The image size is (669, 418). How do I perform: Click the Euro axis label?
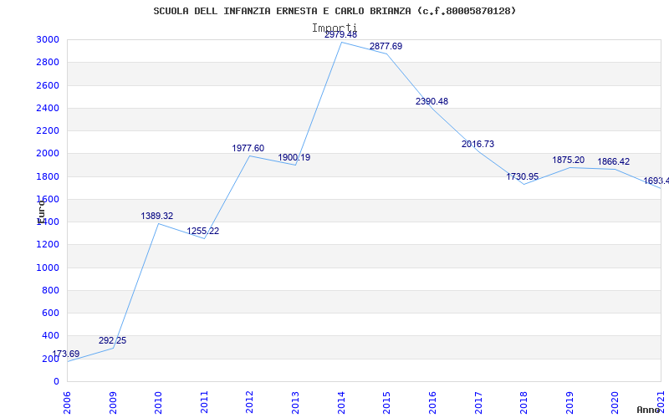(40, 212)
